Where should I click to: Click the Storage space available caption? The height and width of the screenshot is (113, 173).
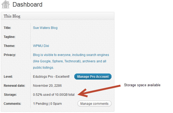click(142, 85)
